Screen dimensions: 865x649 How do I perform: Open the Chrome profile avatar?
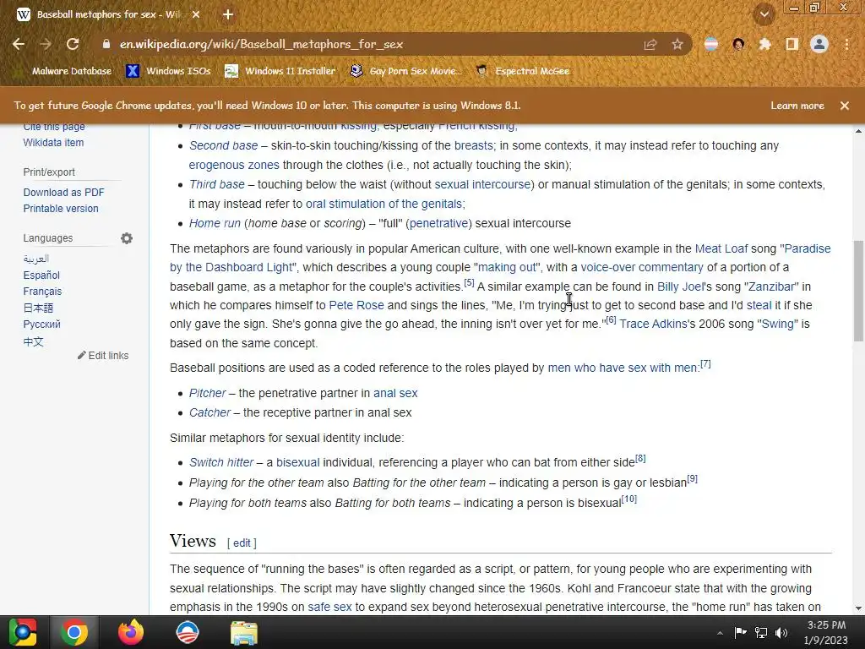tap(819, 44)
